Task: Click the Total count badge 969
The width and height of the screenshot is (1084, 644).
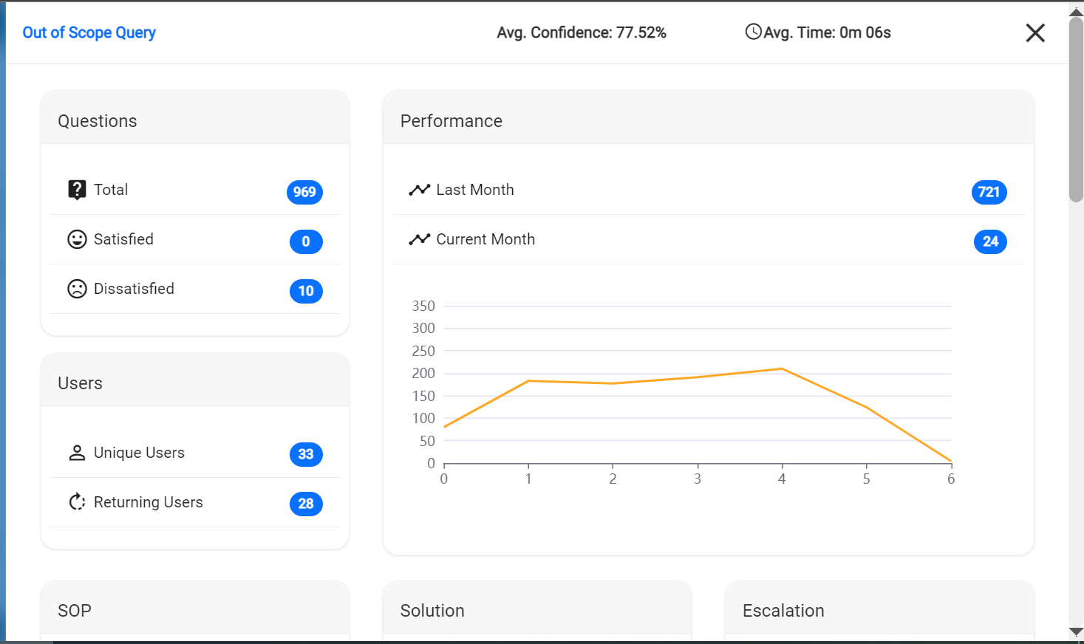Action: pyautogui.click(x=304, y=192)
